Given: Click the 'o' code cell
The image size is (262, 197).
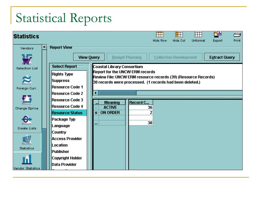Looking at the screenshot, I should pos(96,113).
